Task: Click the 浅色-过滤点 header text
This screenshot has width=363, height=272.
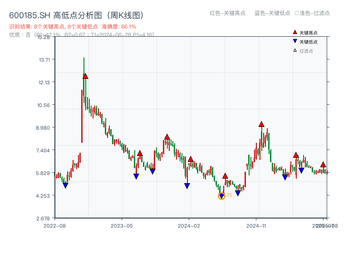Action: [x=314, y=13]
